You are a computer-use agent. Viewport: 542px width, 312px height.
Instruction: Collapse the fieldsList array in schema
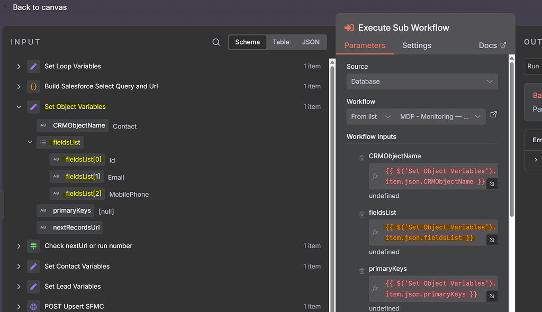(x=30, y=142)
